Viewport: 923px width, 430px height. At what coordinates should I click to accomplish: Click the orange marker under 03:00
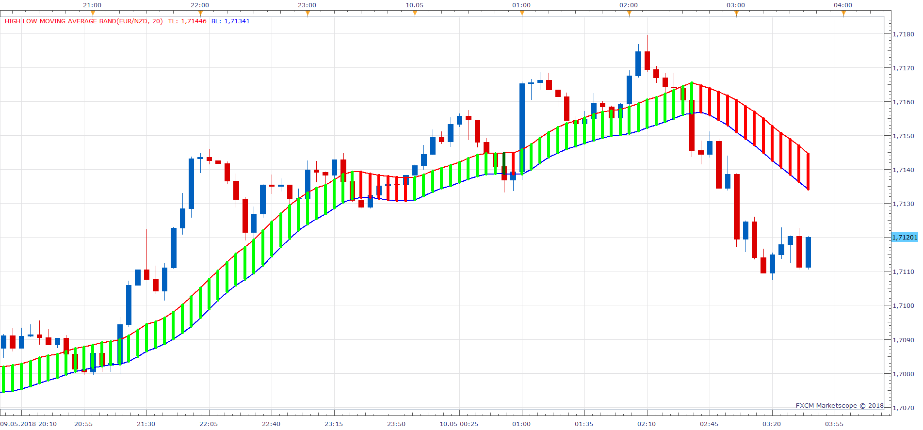(736, 14)
